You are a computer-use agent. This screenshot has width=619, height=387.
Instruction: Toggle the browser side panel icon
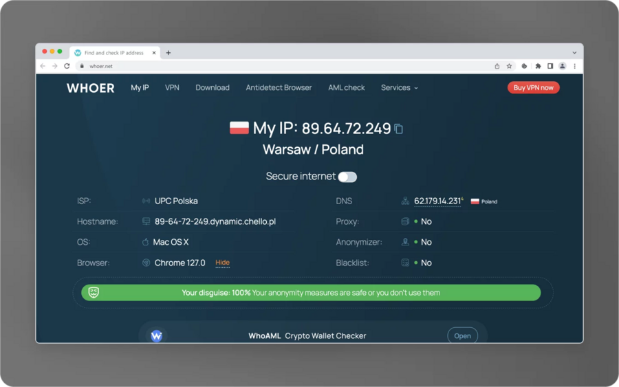(550, 66)
